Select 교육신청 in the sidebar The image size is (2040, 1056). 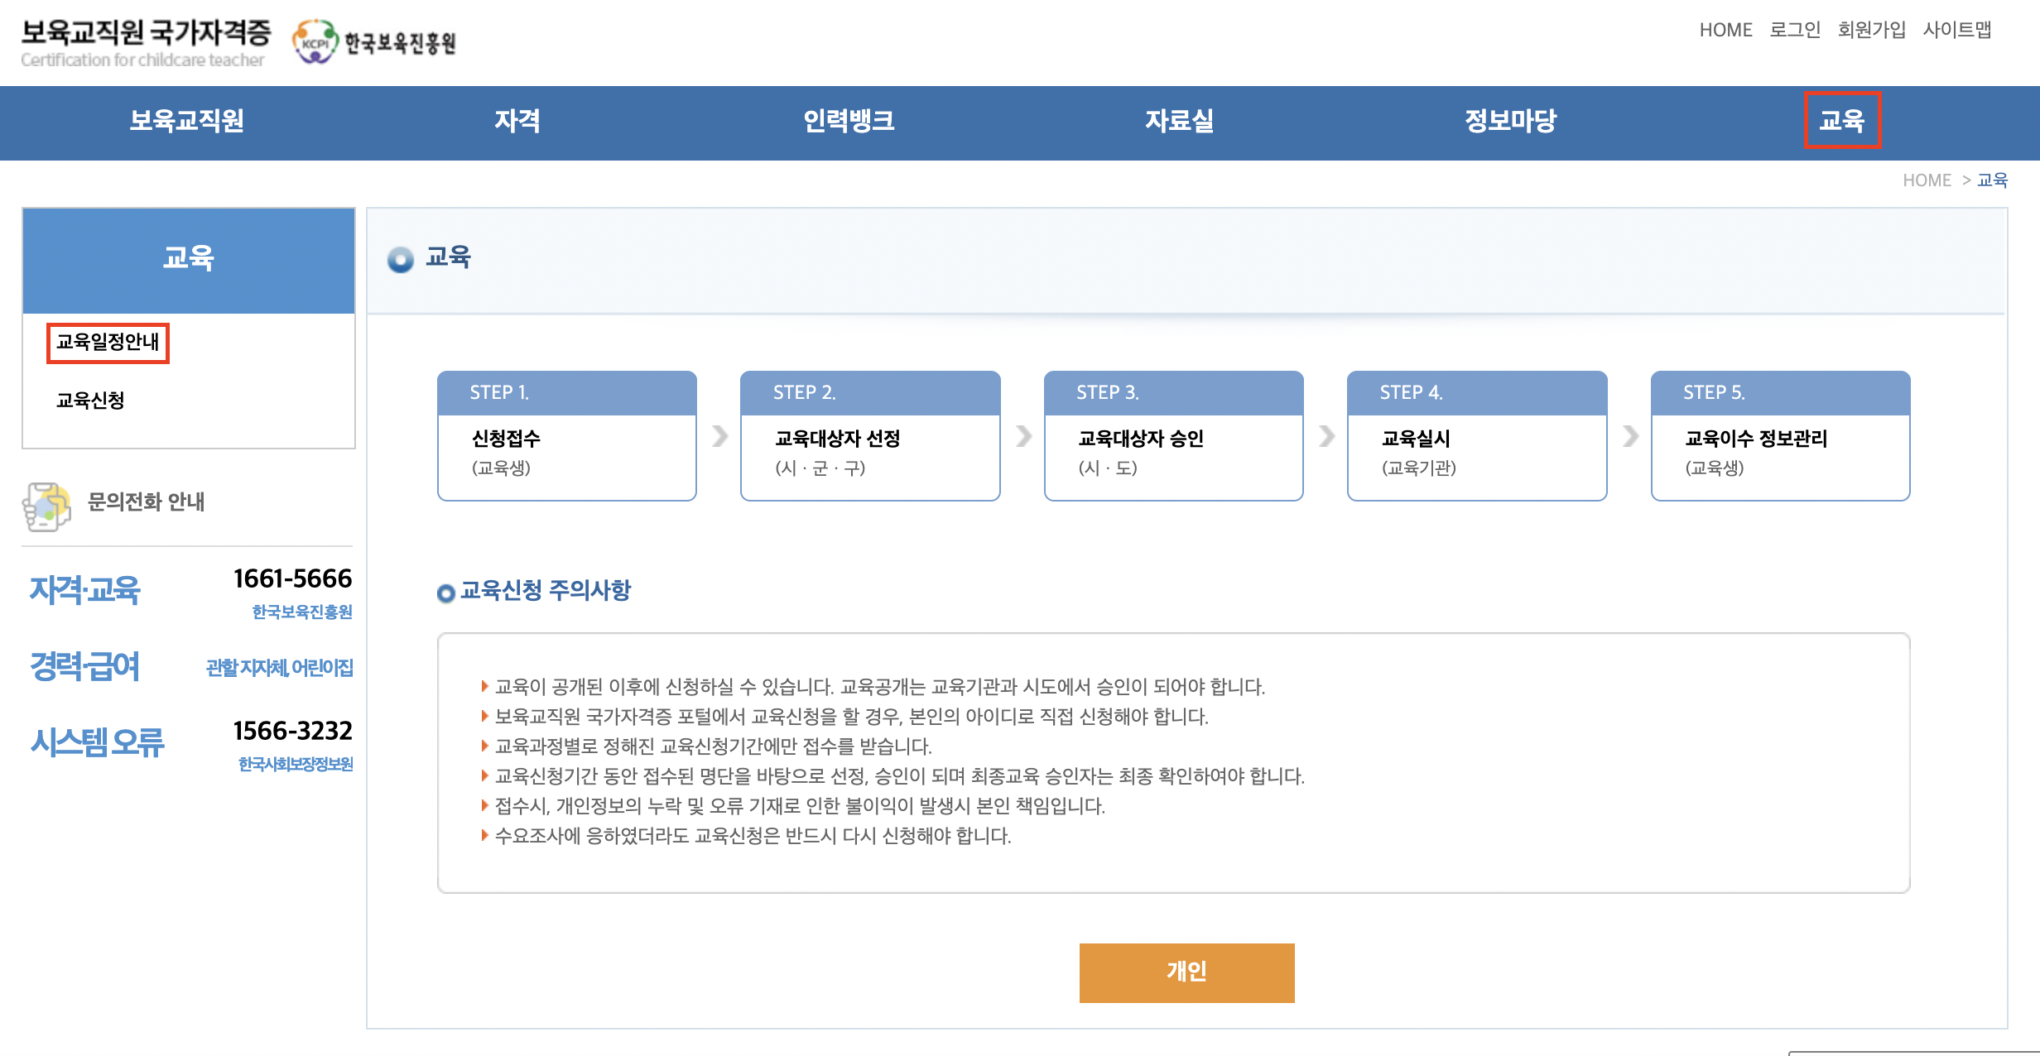click(x=90, y=401)
